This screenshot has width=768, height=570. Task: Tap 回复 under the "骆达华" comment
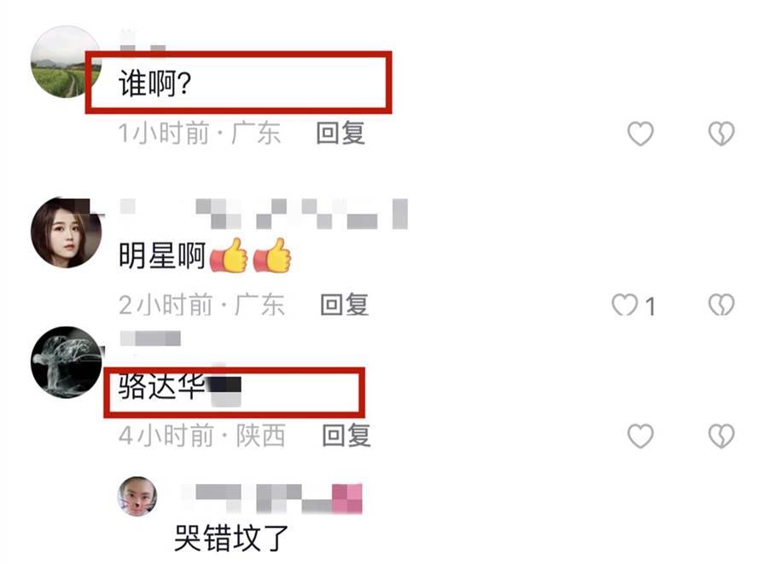point(346,435)
